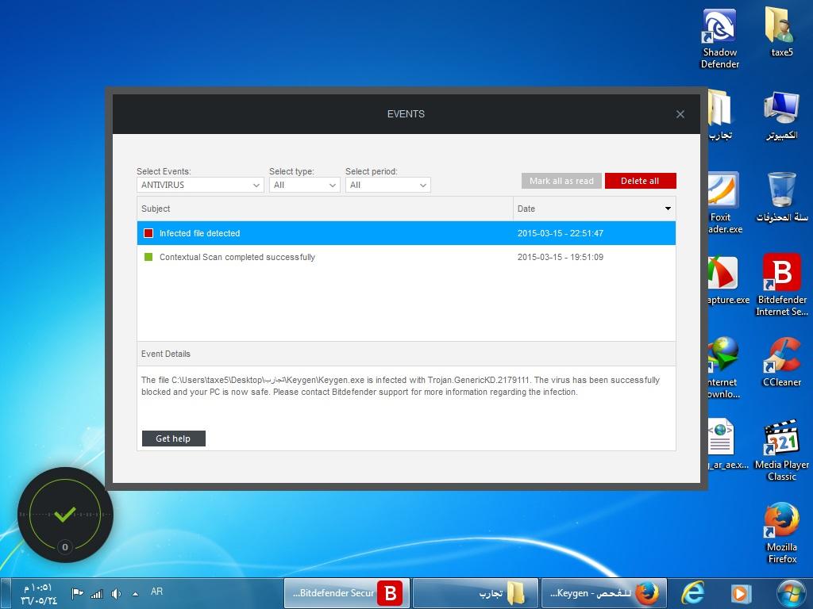
Task: Toggle the Date column sort arrow
Action: pyautogui.click(x=668, y=209)
